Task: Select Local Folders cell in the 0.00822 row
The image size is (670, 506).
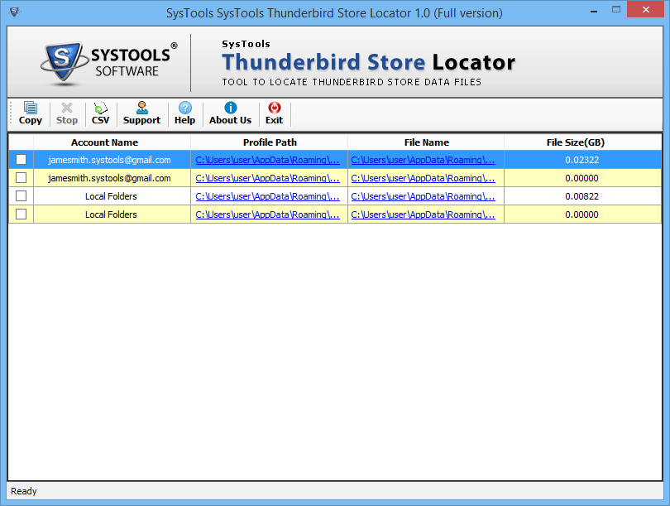Action: pos(111,196)
